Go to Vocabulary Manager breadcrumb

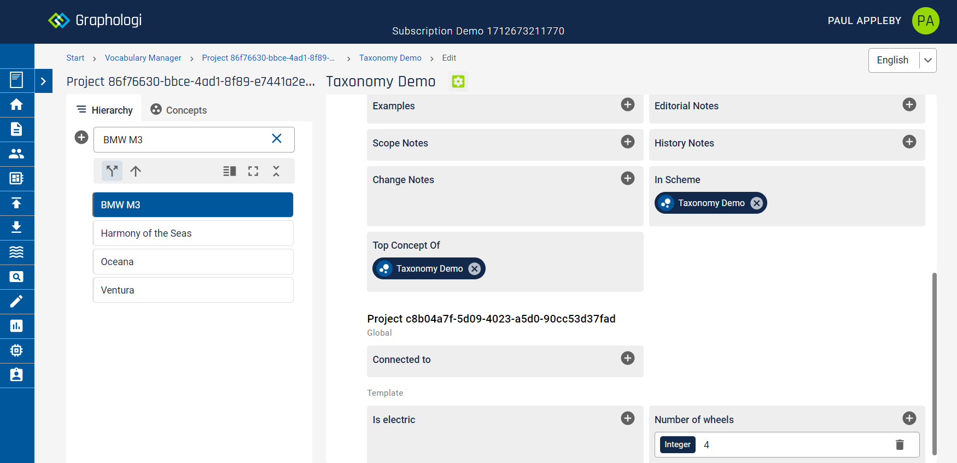143,58
